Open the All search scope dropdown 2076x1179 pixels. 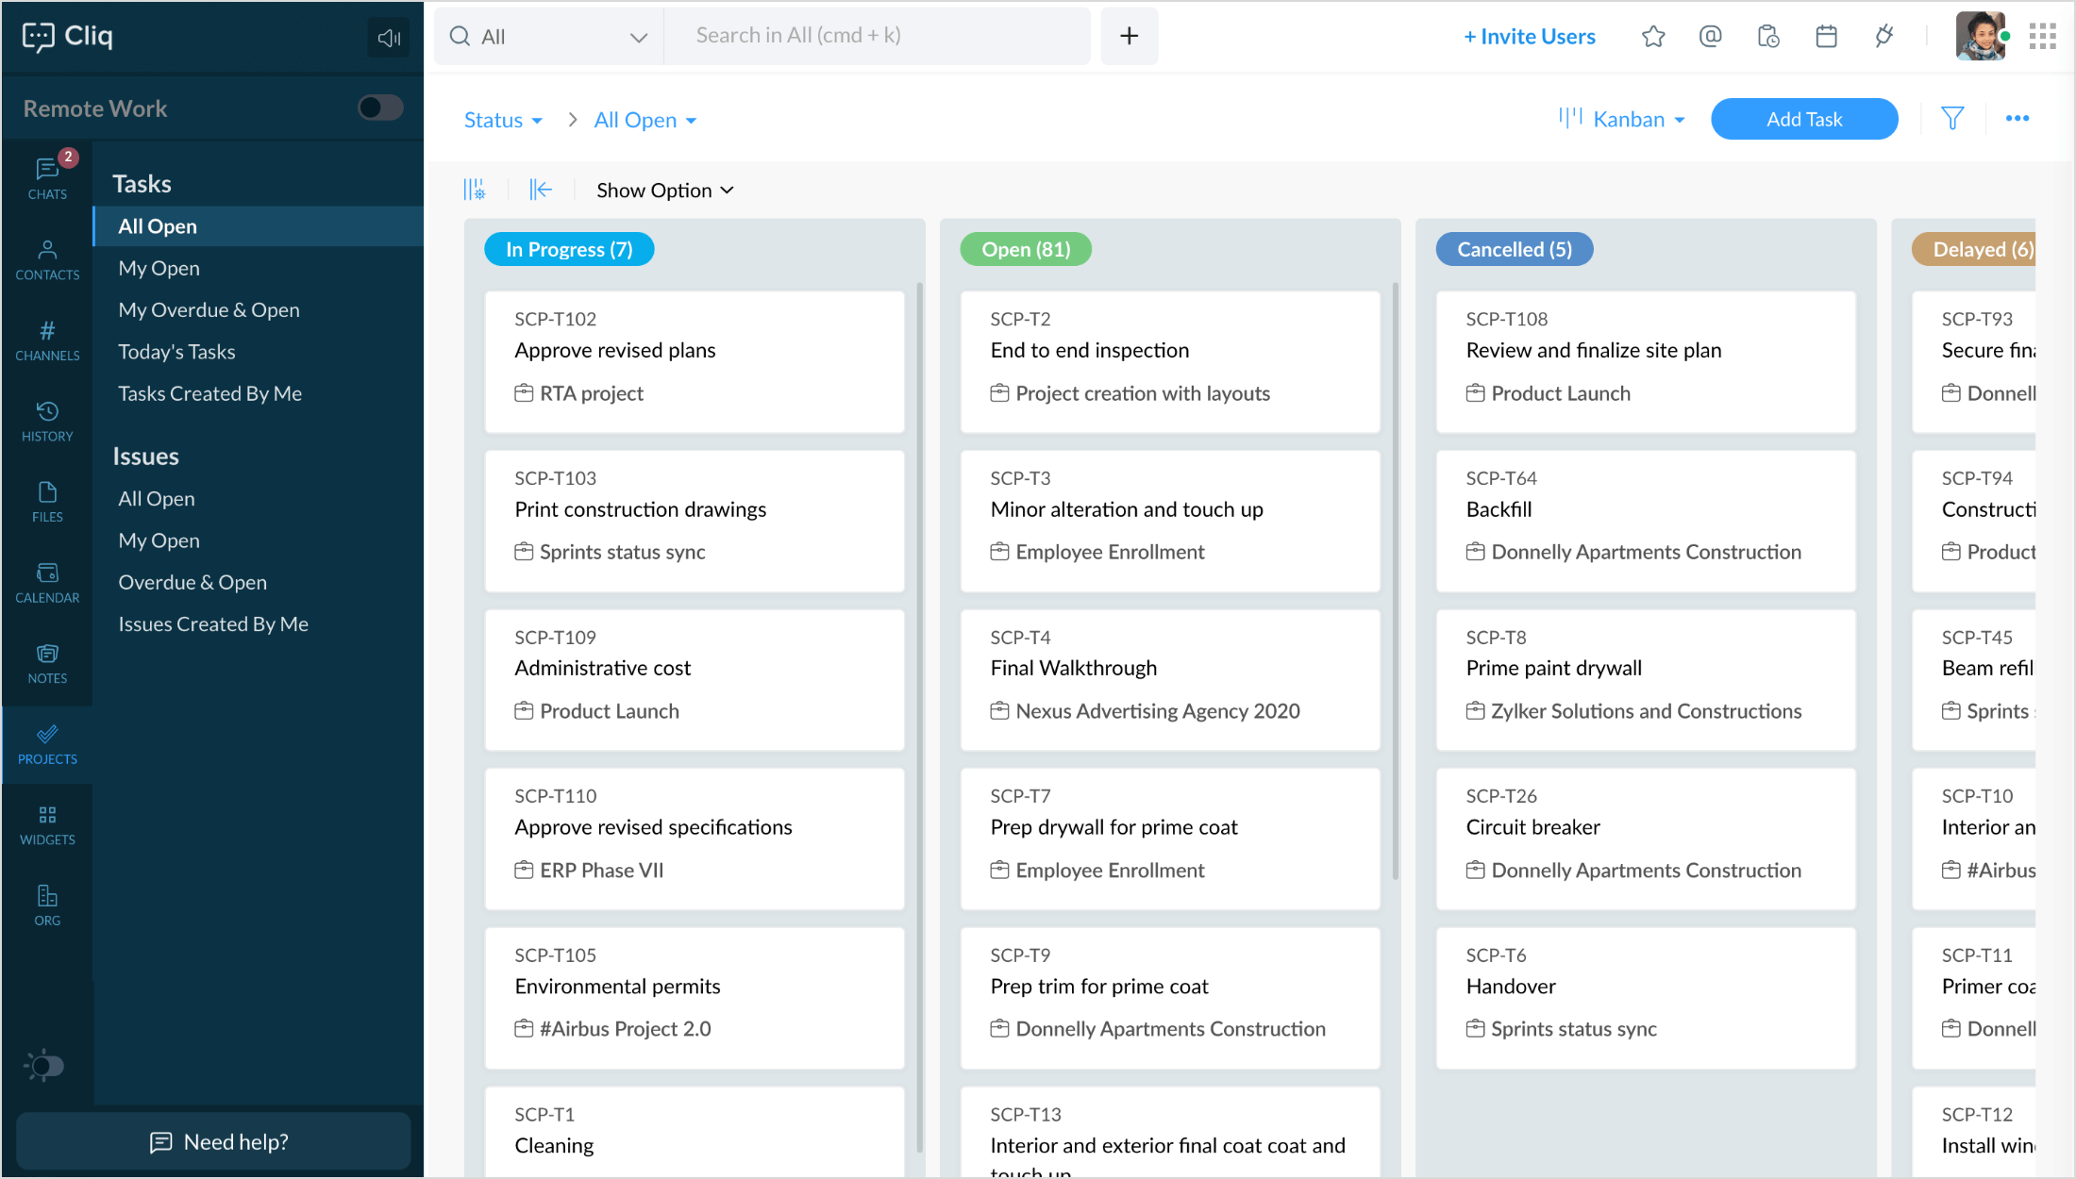point(549,36)
